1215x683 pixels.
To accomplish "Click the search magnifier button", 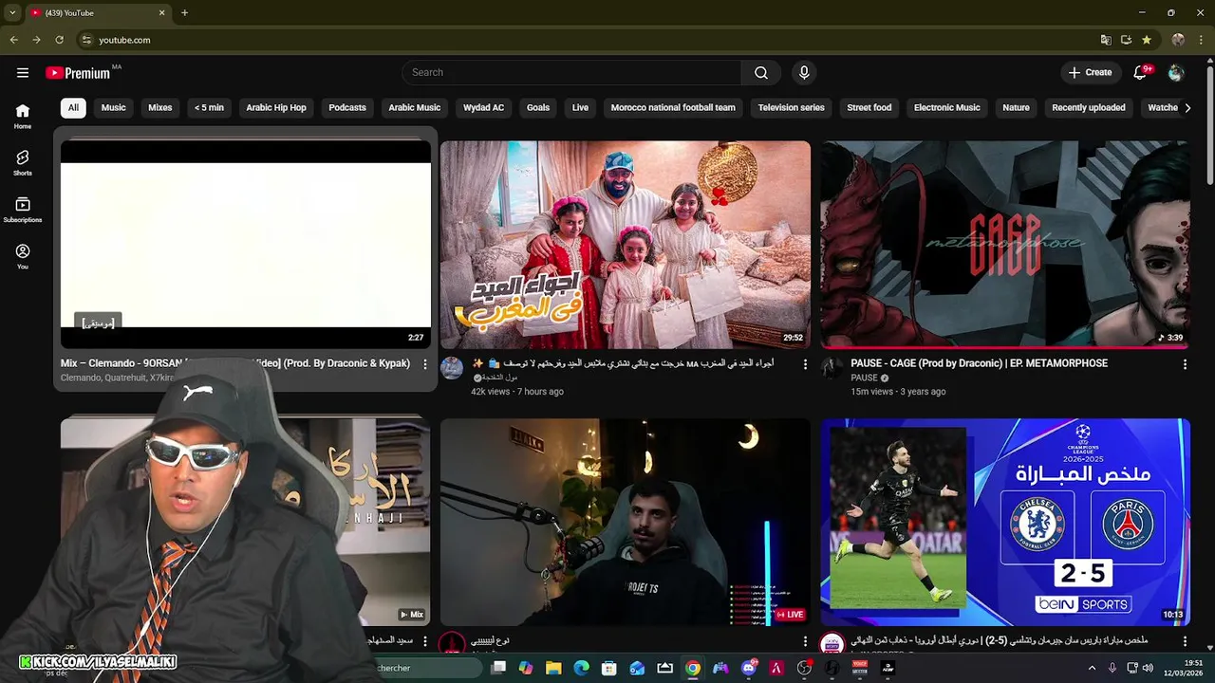I will coord(761,72).
